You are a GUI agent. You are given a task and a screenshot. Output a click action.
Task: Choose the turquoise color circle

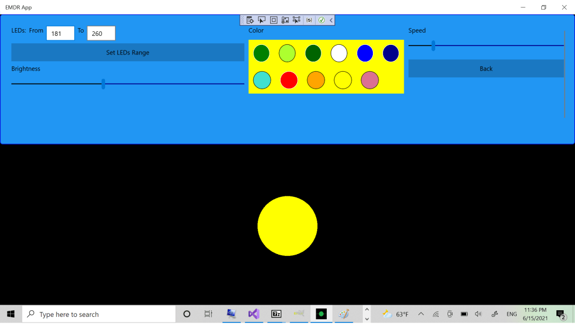262,80
